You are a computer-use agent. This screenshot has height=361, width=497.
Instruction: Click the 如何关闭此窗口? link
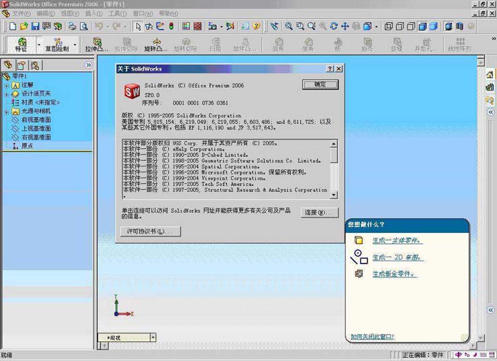pyautogui.click(x=372, y=337)
